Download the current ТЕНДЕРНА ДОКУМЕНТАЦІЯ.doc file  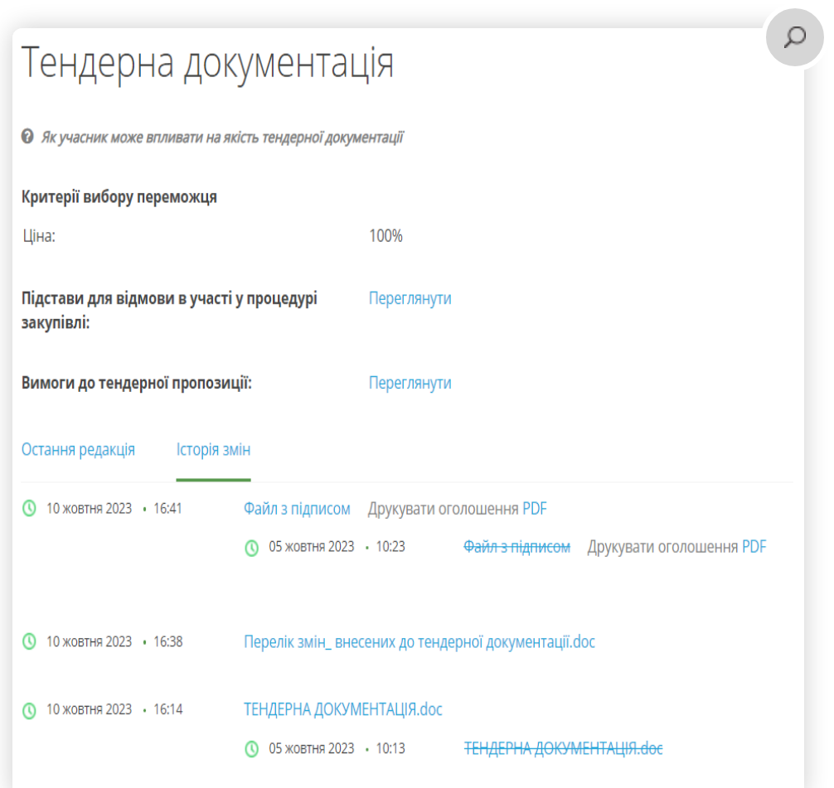(343, 710)
